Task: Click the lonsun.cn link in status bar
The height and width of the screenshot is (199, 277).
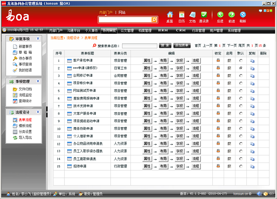Action: tap(241, 194)
